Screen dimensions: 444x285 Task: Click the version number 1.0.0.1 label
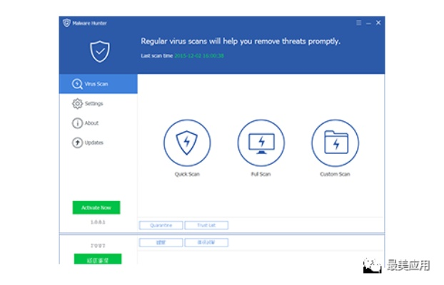(x=96, y=222)
